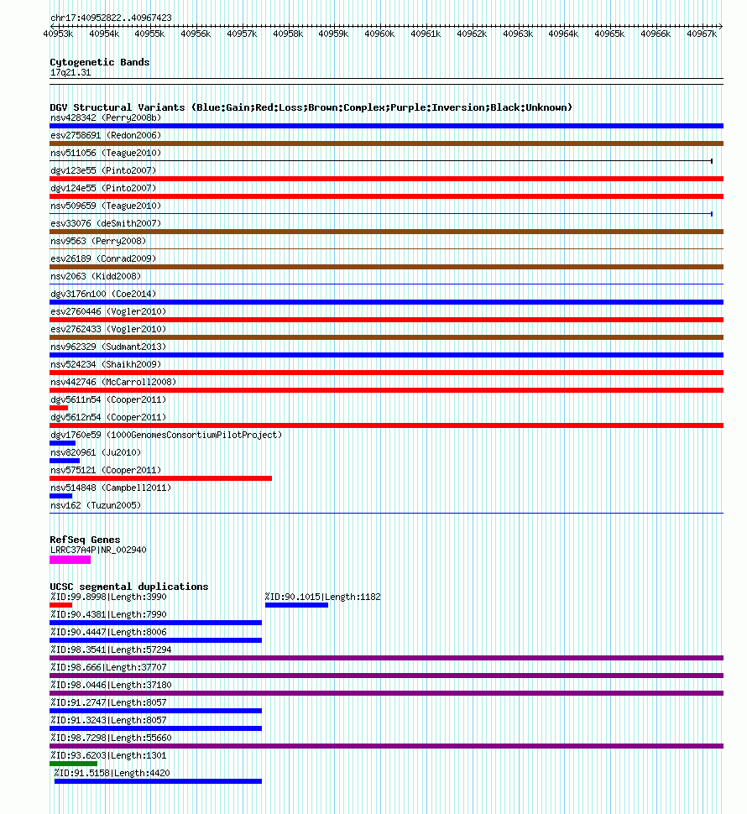This screenshot has width=747, height=814.
Task: Click dgv3176n100 (Coe2014) label
Action: tap(103, 295)
